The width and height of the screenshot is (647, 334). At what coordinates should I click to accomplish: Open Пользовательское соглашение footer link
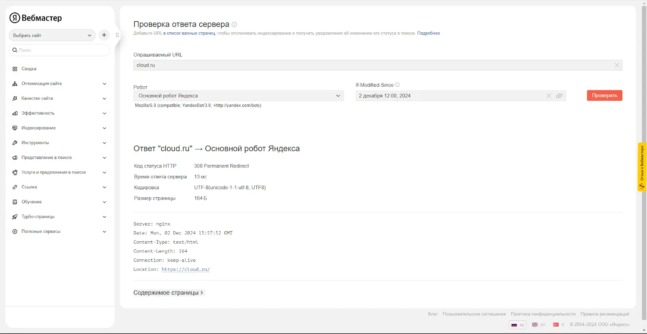[x=474, y=314]
